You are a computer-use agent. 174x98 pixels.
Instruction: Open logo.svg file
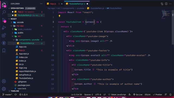click(x=23, y=68)
